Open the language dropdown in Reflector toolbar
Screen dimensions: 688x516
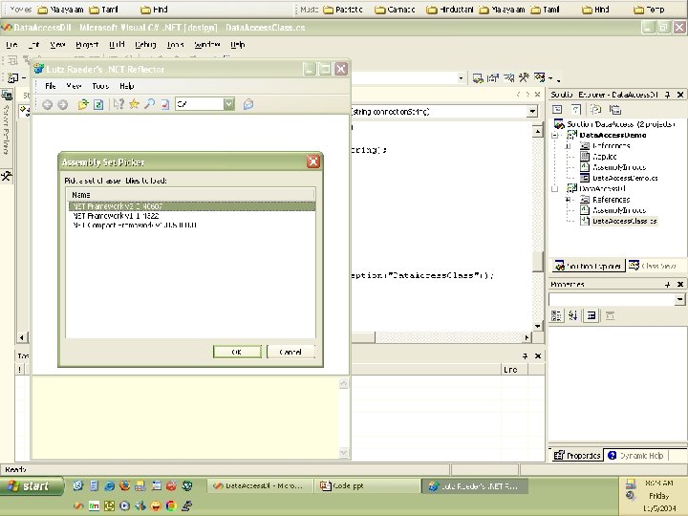(x=229, y=104)
